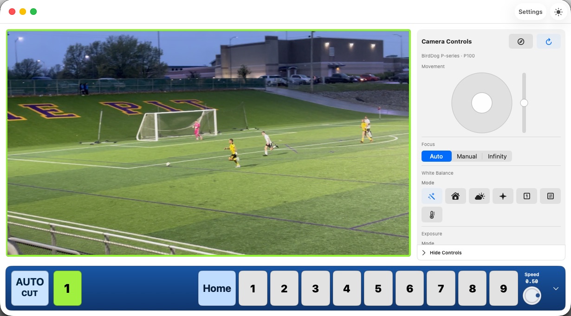Adjust the movement Speed knob

point(532,295)
